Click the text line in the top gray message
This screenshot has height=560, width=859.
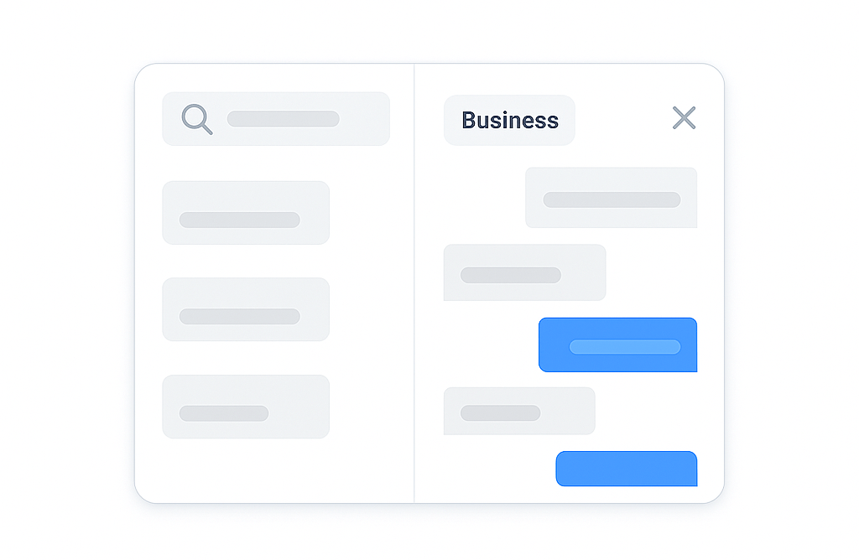(x=612, y=200)
